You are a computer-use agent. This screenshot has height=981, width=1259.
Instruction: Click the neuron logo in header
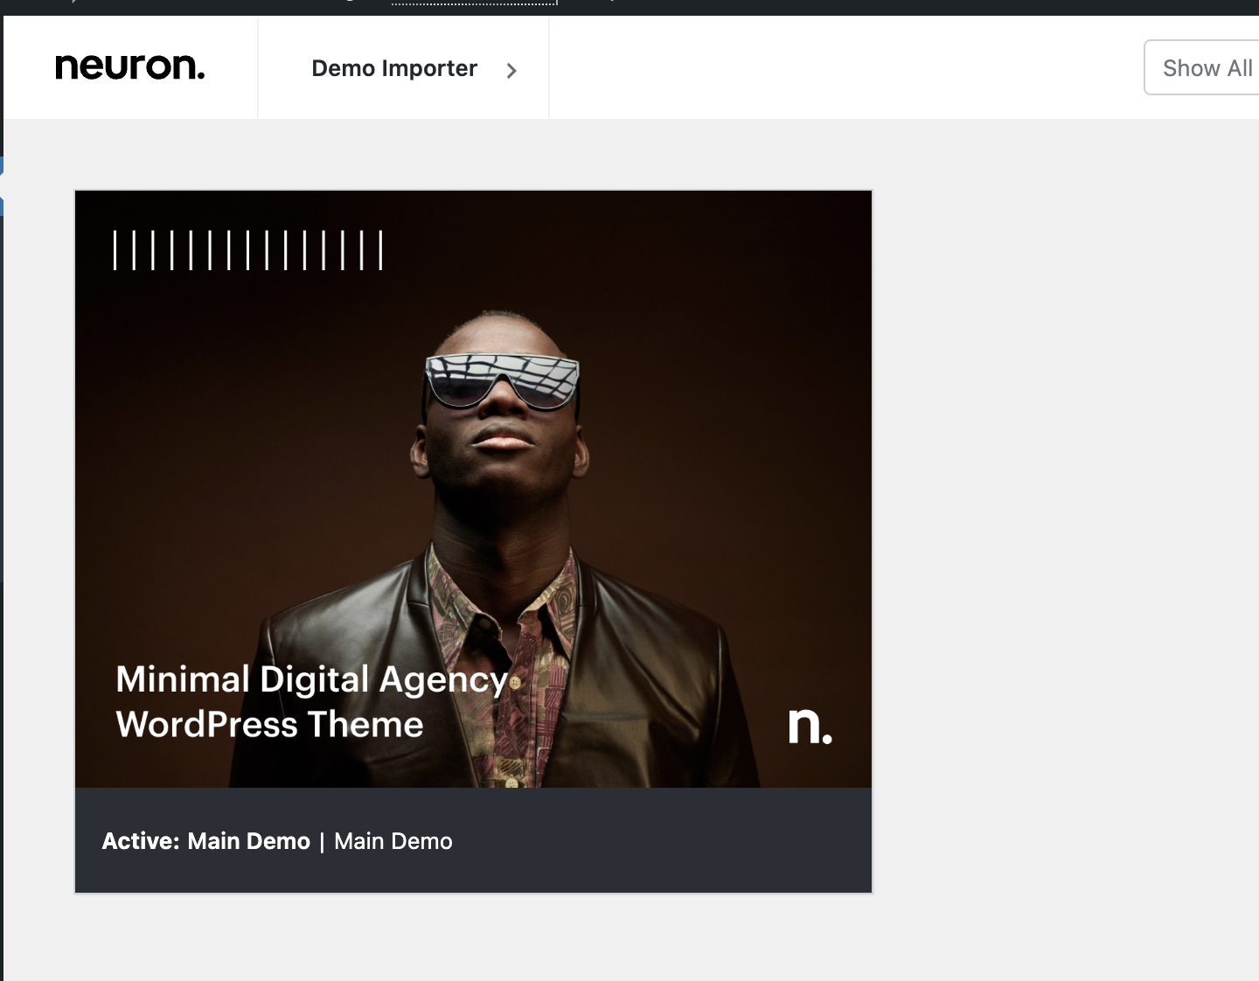pyautogui.click(x=129, y=67)
